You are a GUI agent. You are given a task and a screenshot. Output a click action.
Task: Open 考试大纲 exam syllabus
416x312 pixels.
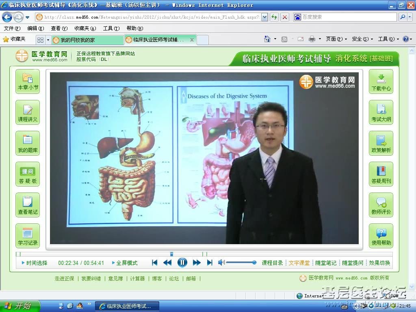tap(381, 113)
